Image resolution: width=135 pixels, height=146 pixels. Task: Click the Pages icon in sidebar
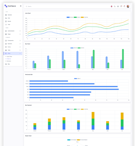(6, 34)
